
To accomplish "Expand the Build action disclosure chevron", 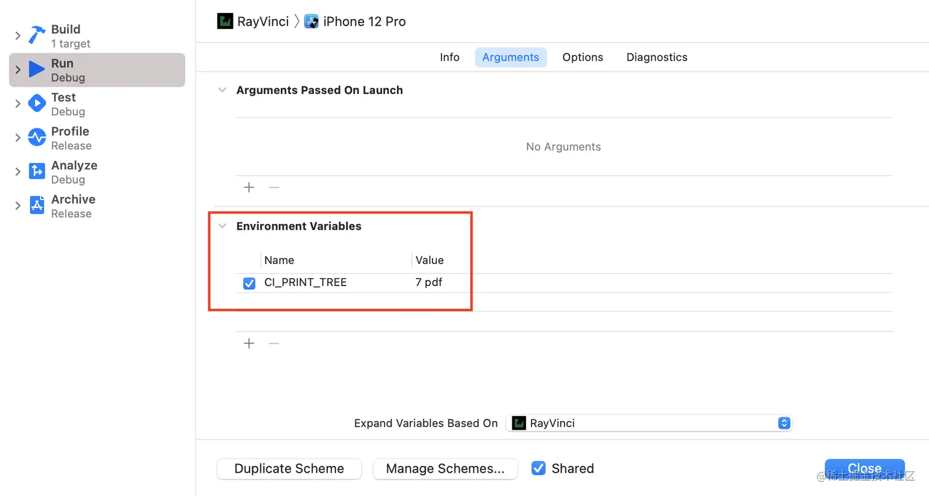I will 18,36.
